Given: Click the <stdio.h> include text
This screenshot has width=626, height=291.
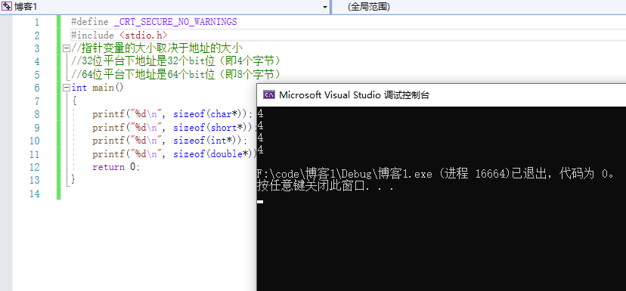Looking at the screenshot, I should [x=144, y=36].
